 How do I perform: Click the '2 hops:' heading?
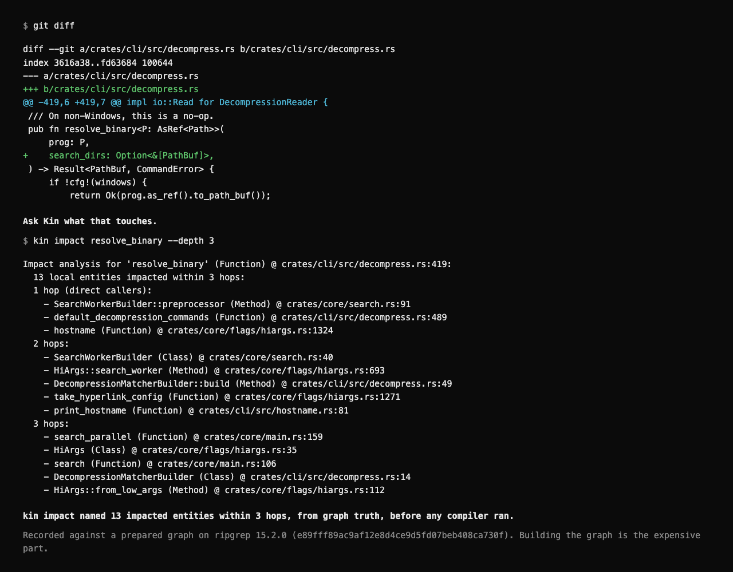click(x=51, y=344)
